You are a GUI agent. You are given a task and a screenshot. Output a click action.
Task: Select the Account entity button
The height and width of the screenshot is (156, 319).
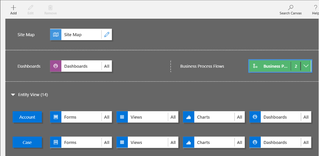(x=27, y=117)
